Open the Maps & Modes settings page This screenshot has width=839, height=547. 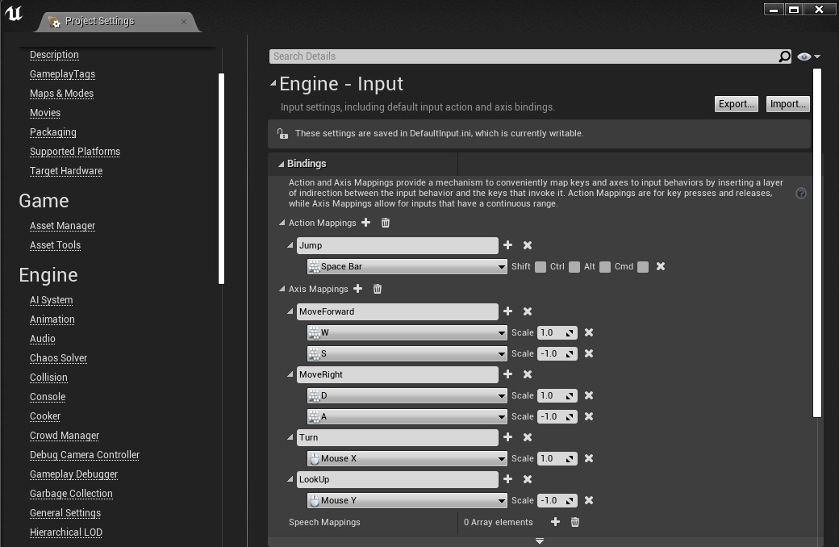(x=61, y=93)
